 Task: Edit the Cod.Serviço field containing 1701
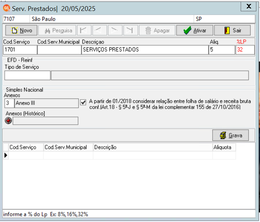coord(20,50)
